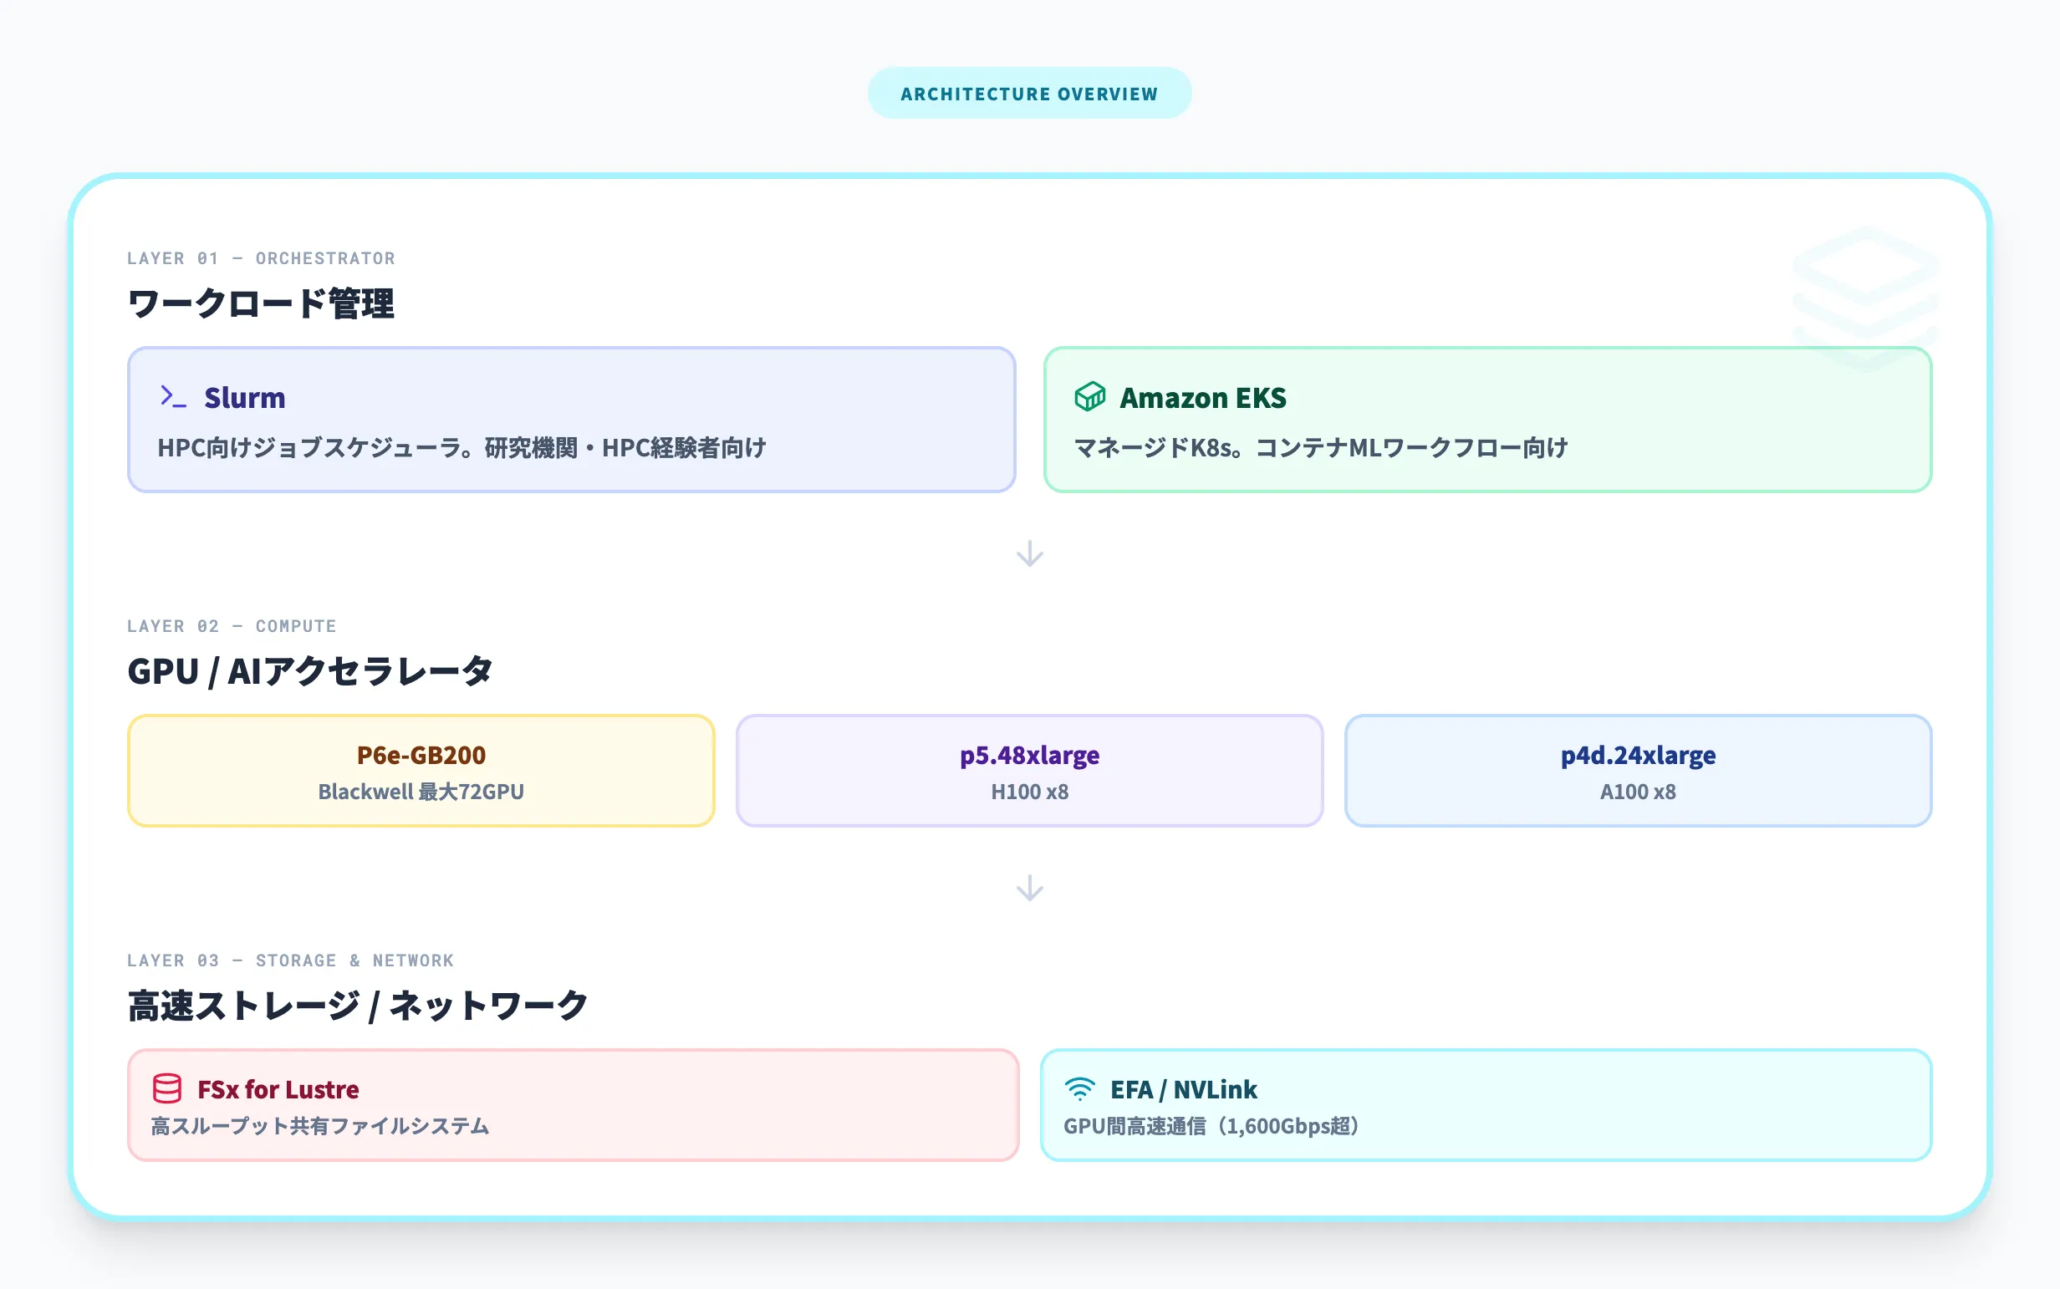Screen dimensions: 2060x1289
Task: Click the FSx for Lustre database icon
Action: (167, 1088)
